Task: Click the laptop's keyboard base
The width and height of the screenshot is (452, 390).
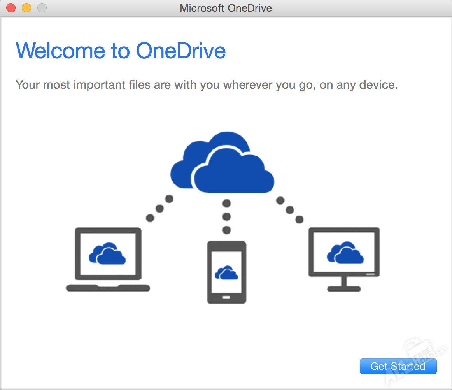Action: click(x=108, y=288)
